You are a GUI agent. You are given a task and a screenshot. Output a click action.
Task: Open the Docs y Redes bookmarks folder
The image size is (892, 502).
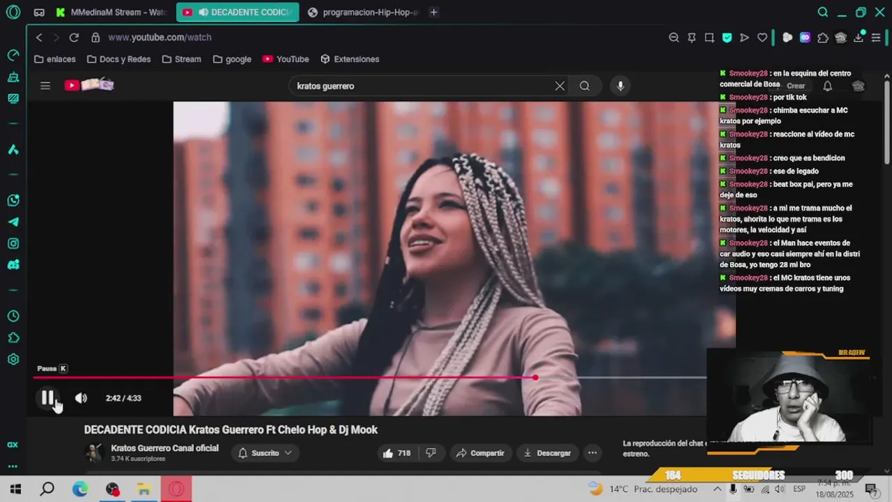click(119, 59)
